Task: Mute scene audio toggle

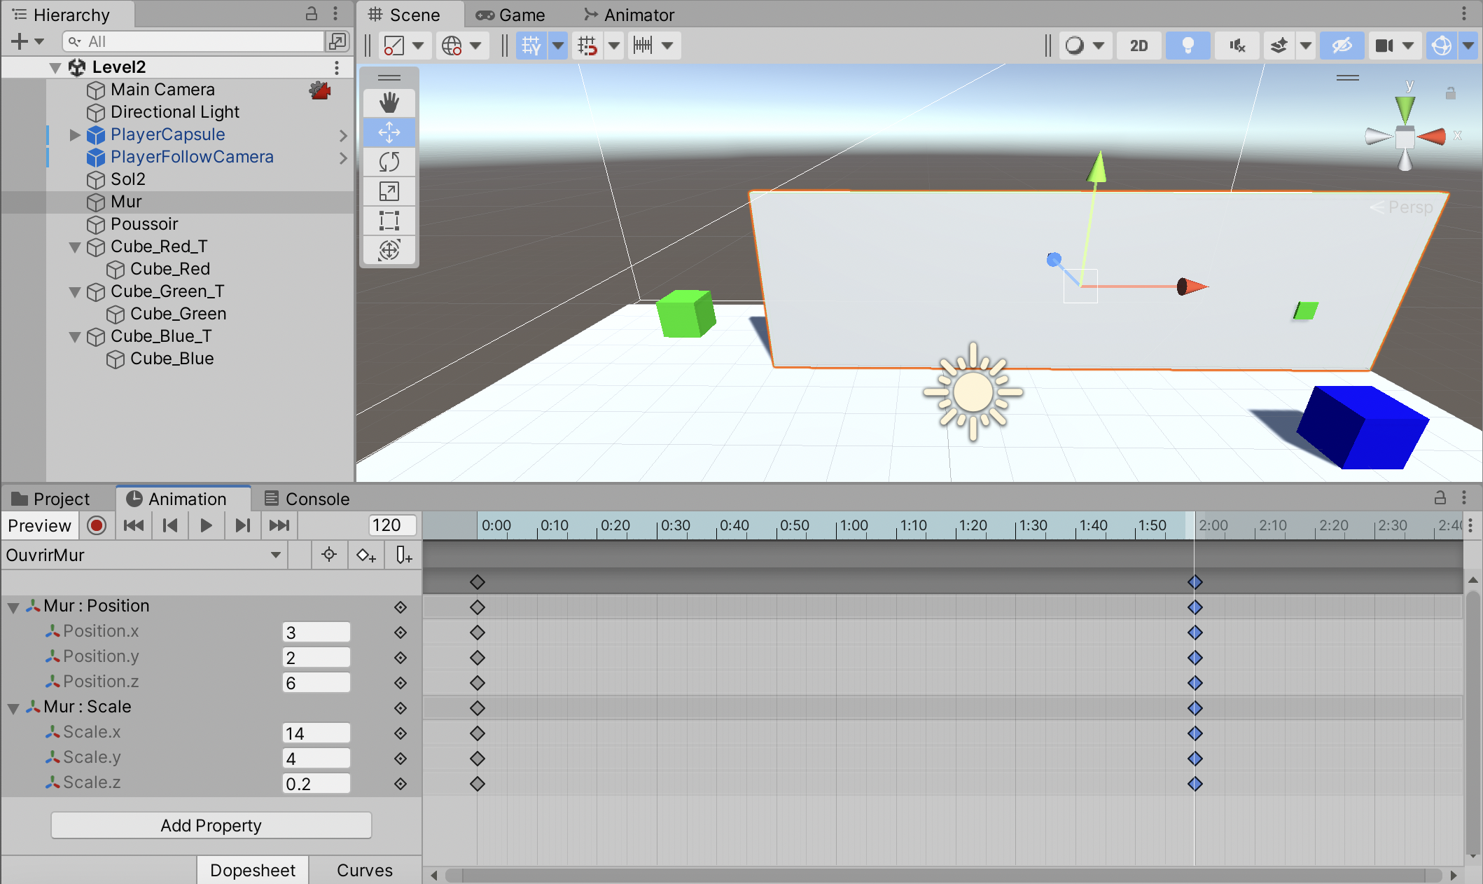Action: (x=1237, y=46)
